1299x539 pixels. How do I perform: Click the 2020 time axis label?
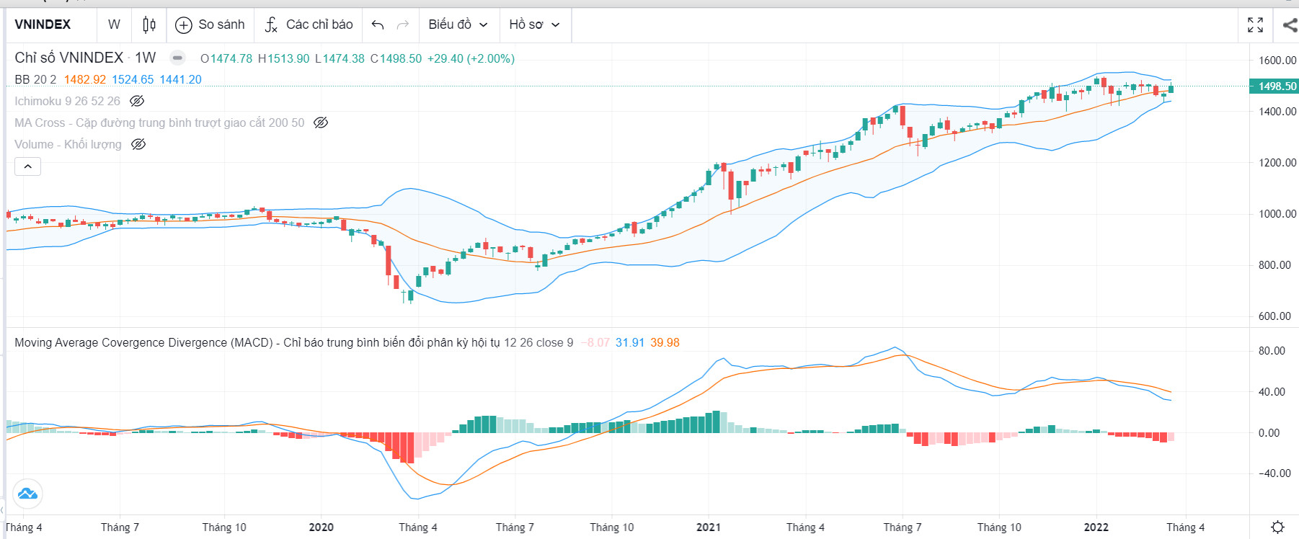coord(322,527)
